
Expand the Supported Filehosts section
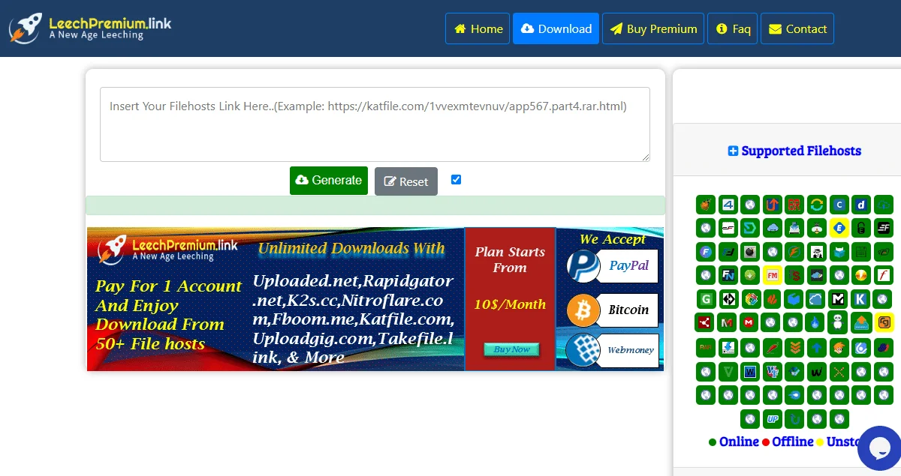pos(794,151)
